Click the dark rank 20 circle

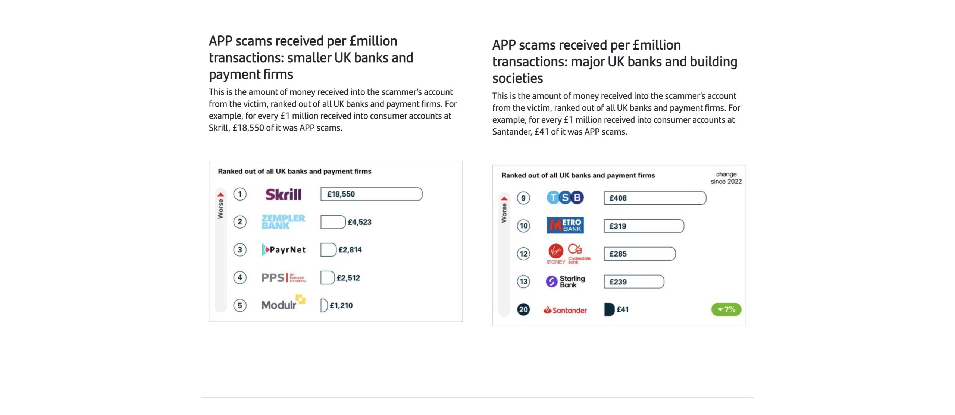tap(523, 309)
